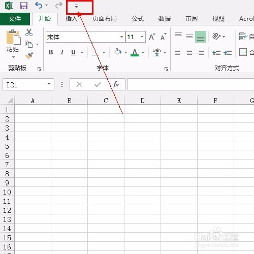This screenshot has width=254, height=254.
Task: Open the copy options dropdown arrow
Action: [37, 44]
